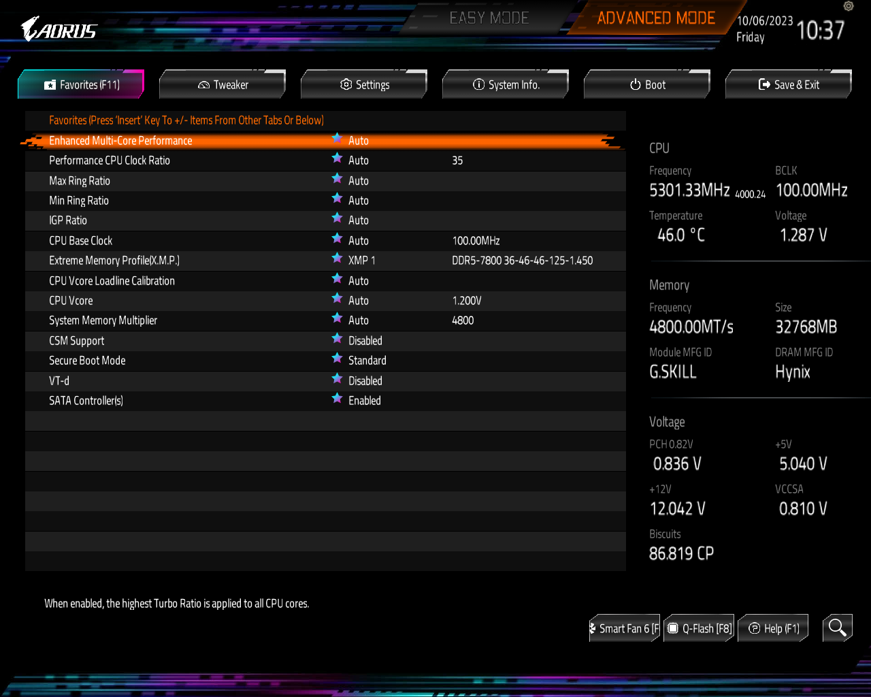Screen dimensions: 871x697
Task: Open IGP Ratio Auto value
Action: point(359,221)
